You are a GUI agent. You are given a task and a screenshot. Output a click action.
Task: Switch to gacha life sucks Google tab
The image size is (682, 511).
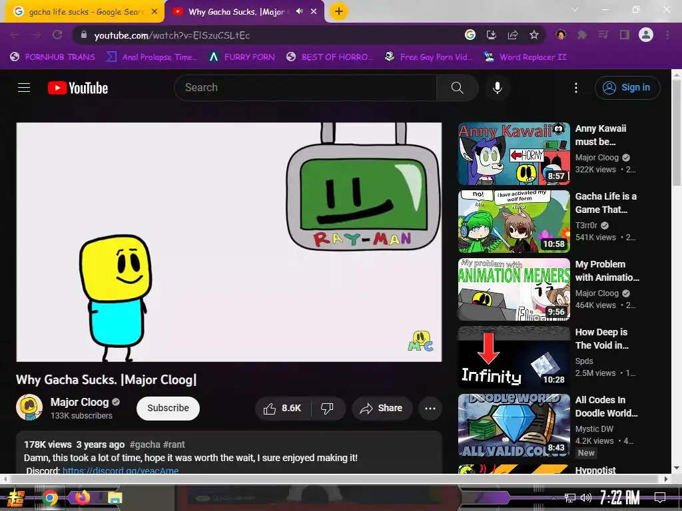pos(85,12)
